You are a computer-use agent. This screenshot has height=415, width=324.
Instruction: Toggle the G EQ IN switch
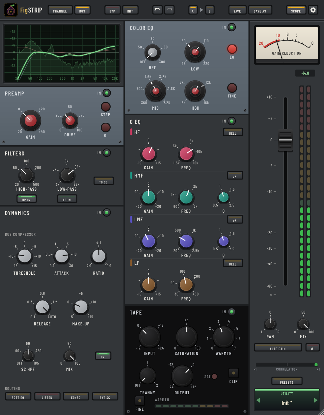232,121
